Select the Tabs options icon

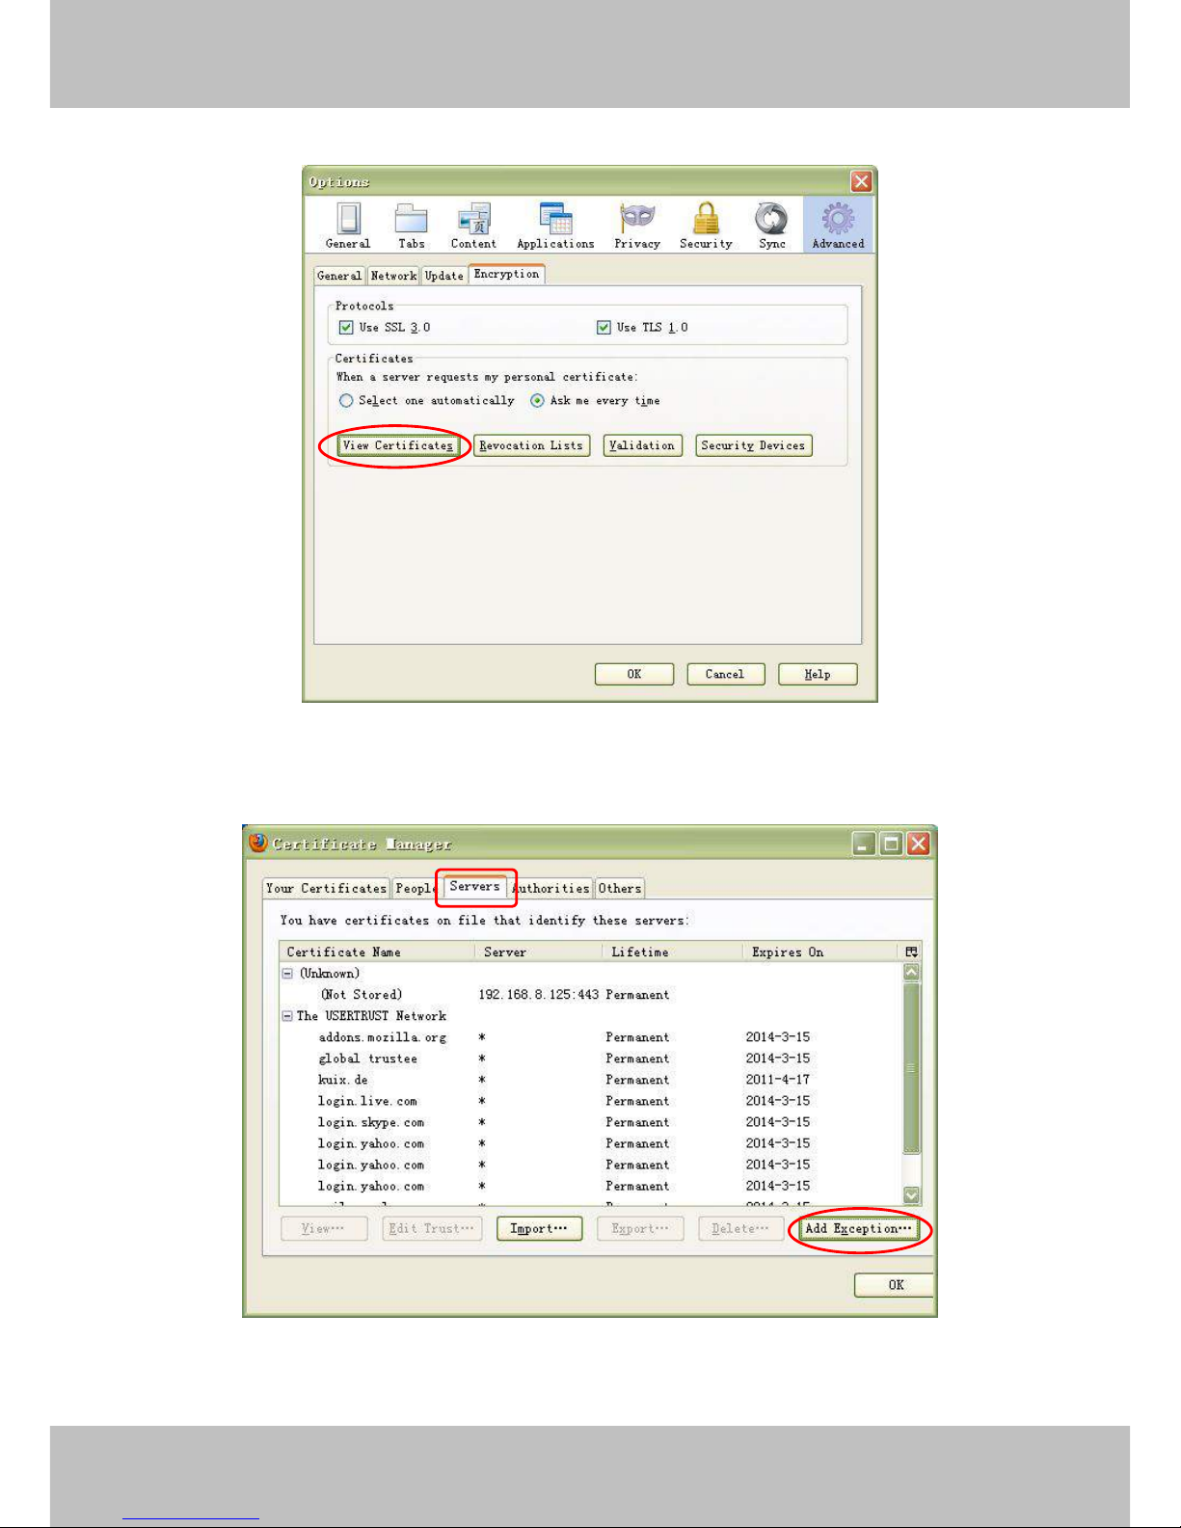412,220
